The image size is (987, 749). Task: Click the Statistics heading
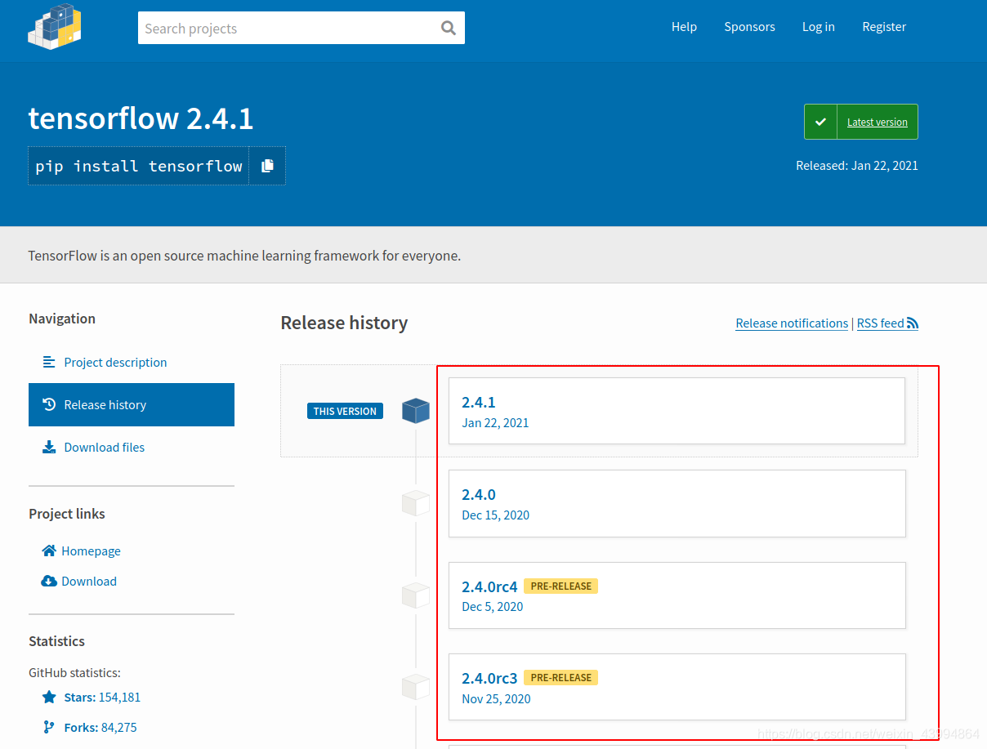click(x=56, y=641)
